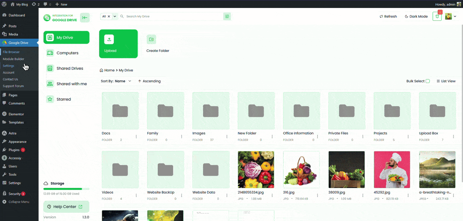Switch to List View
The width and height of the screenshot is (463, 221).
coord(446,81)
